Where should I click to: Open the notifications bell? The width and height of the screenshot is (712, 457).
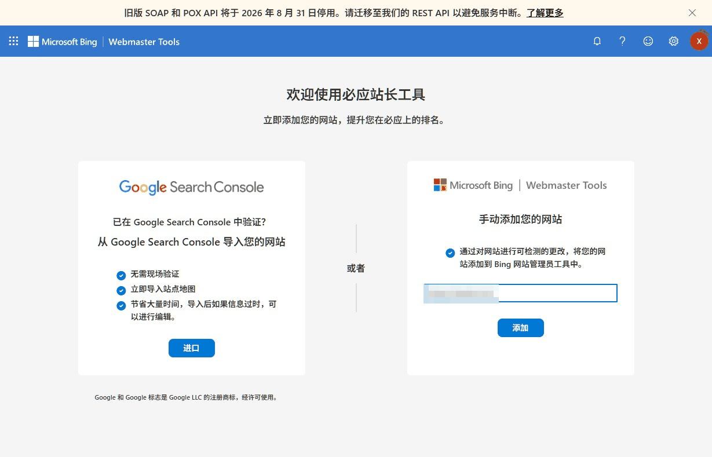tap(597, 41)
